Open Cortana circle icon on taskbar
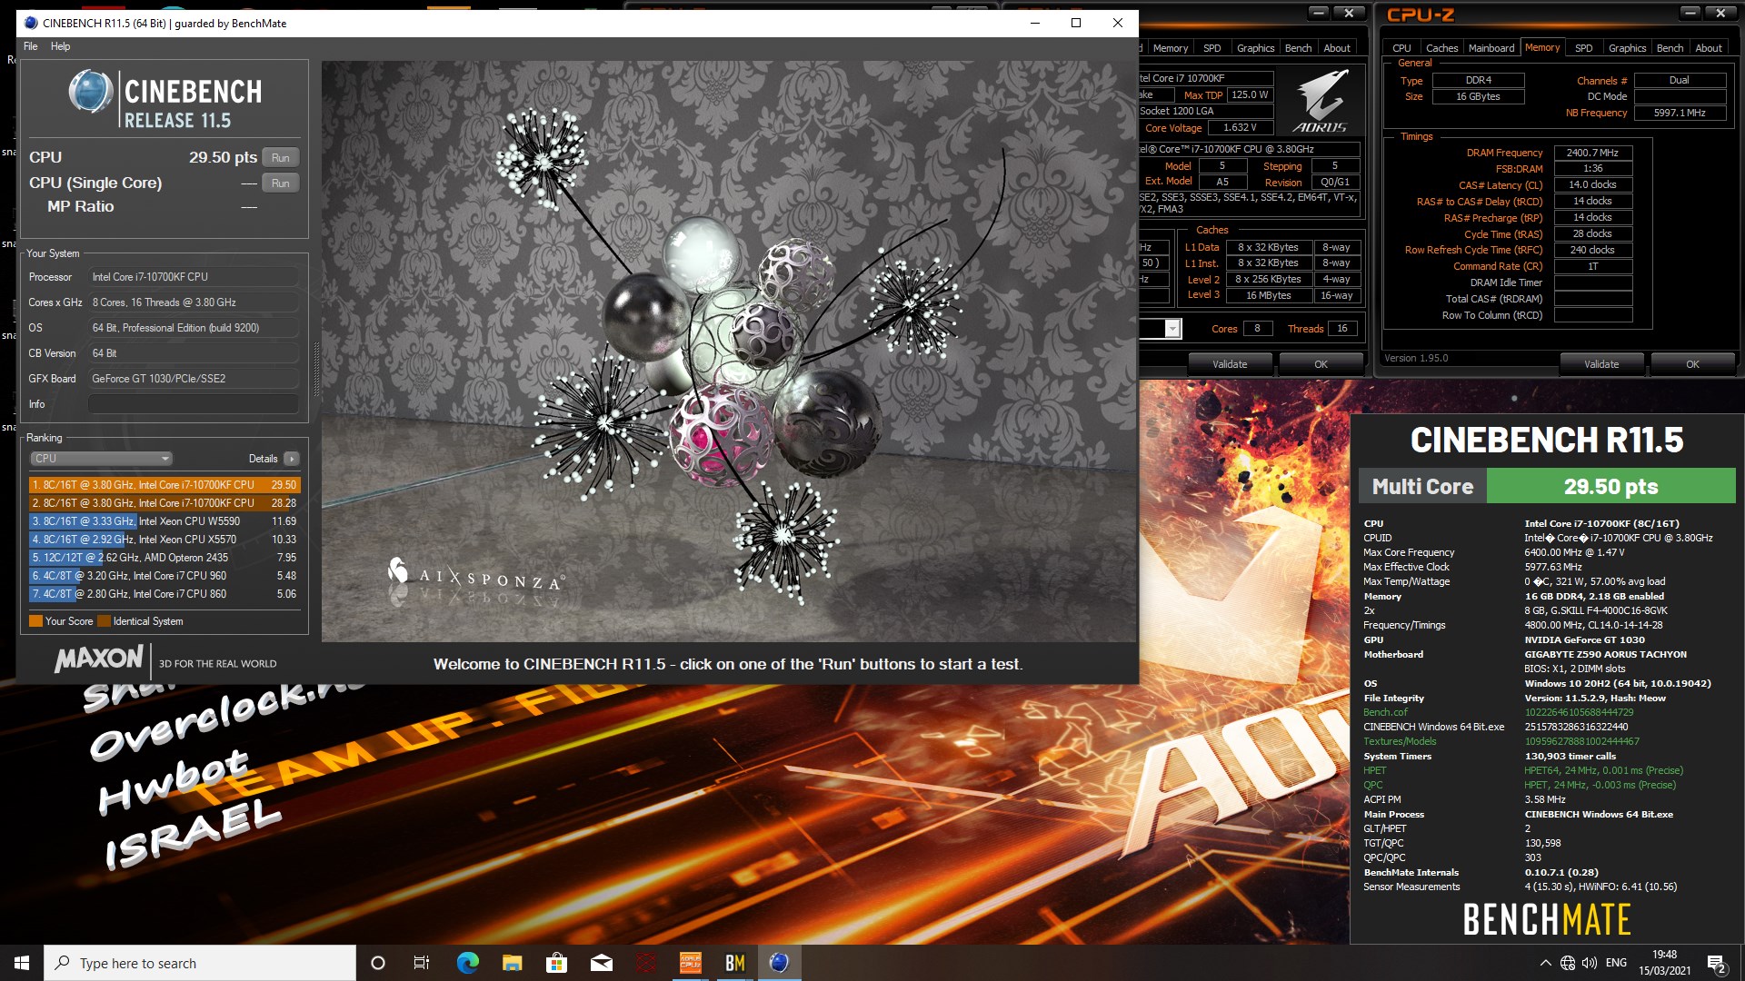Viewport: 1745px width, 981px height. pos(378,963)
